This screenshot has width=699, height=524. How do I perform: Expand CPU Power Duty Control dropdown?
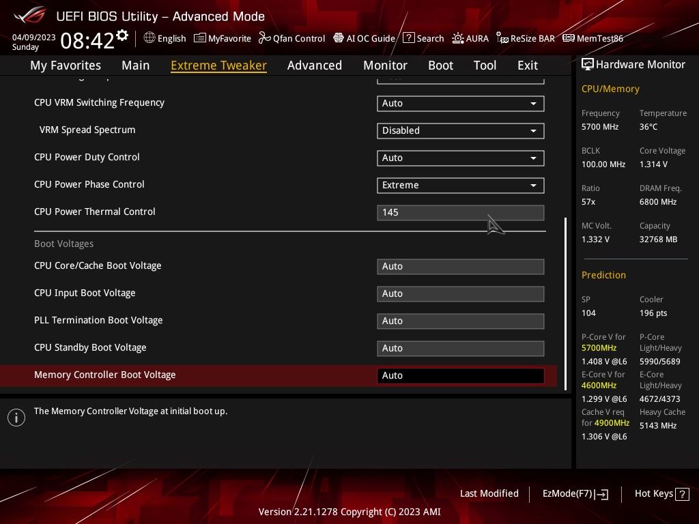coord(460,158)
